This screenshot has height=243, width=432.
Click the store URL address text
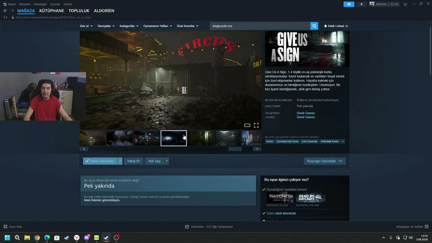coord(53,17)
